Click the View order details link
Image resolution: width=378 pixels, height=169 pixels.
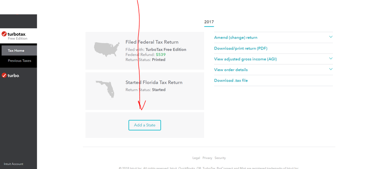[231, 70]
